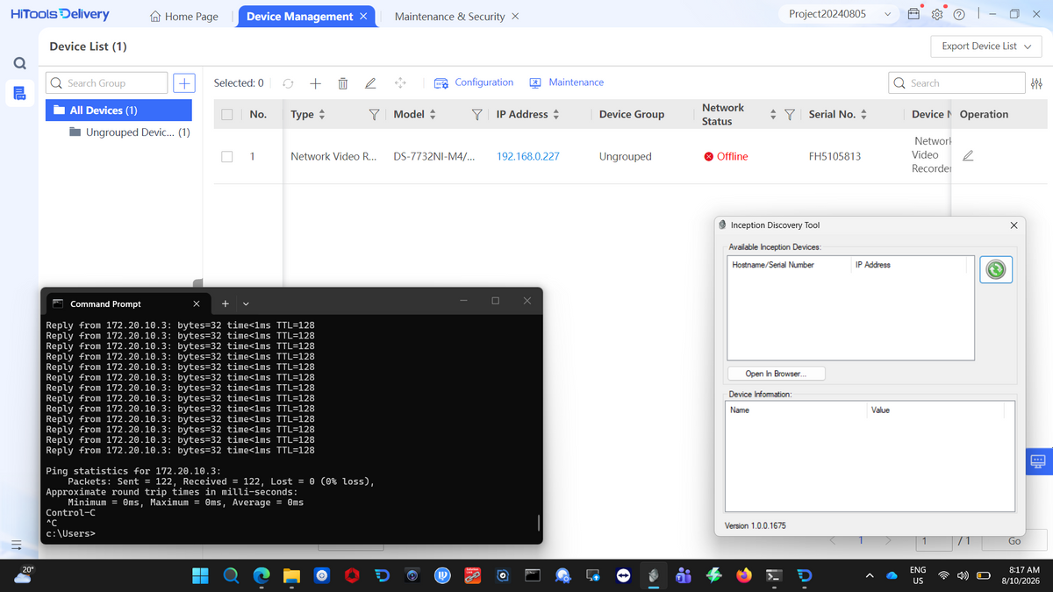Sort by the Network Status column arrows
This screenshot has height=592, width=1053.
(x=773, y=115)
